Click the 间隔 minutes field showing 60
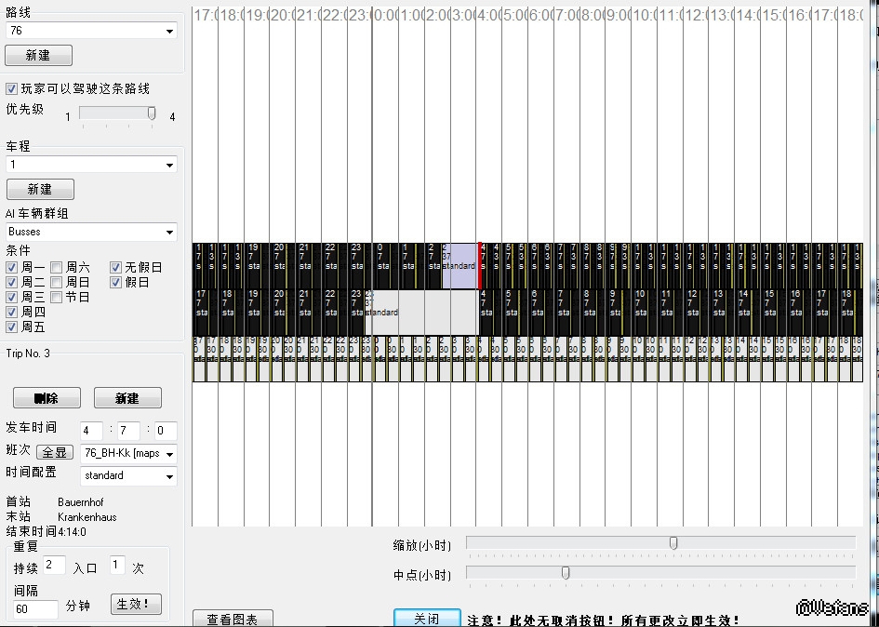Viewport: 879px width, 627px height. 35,609
